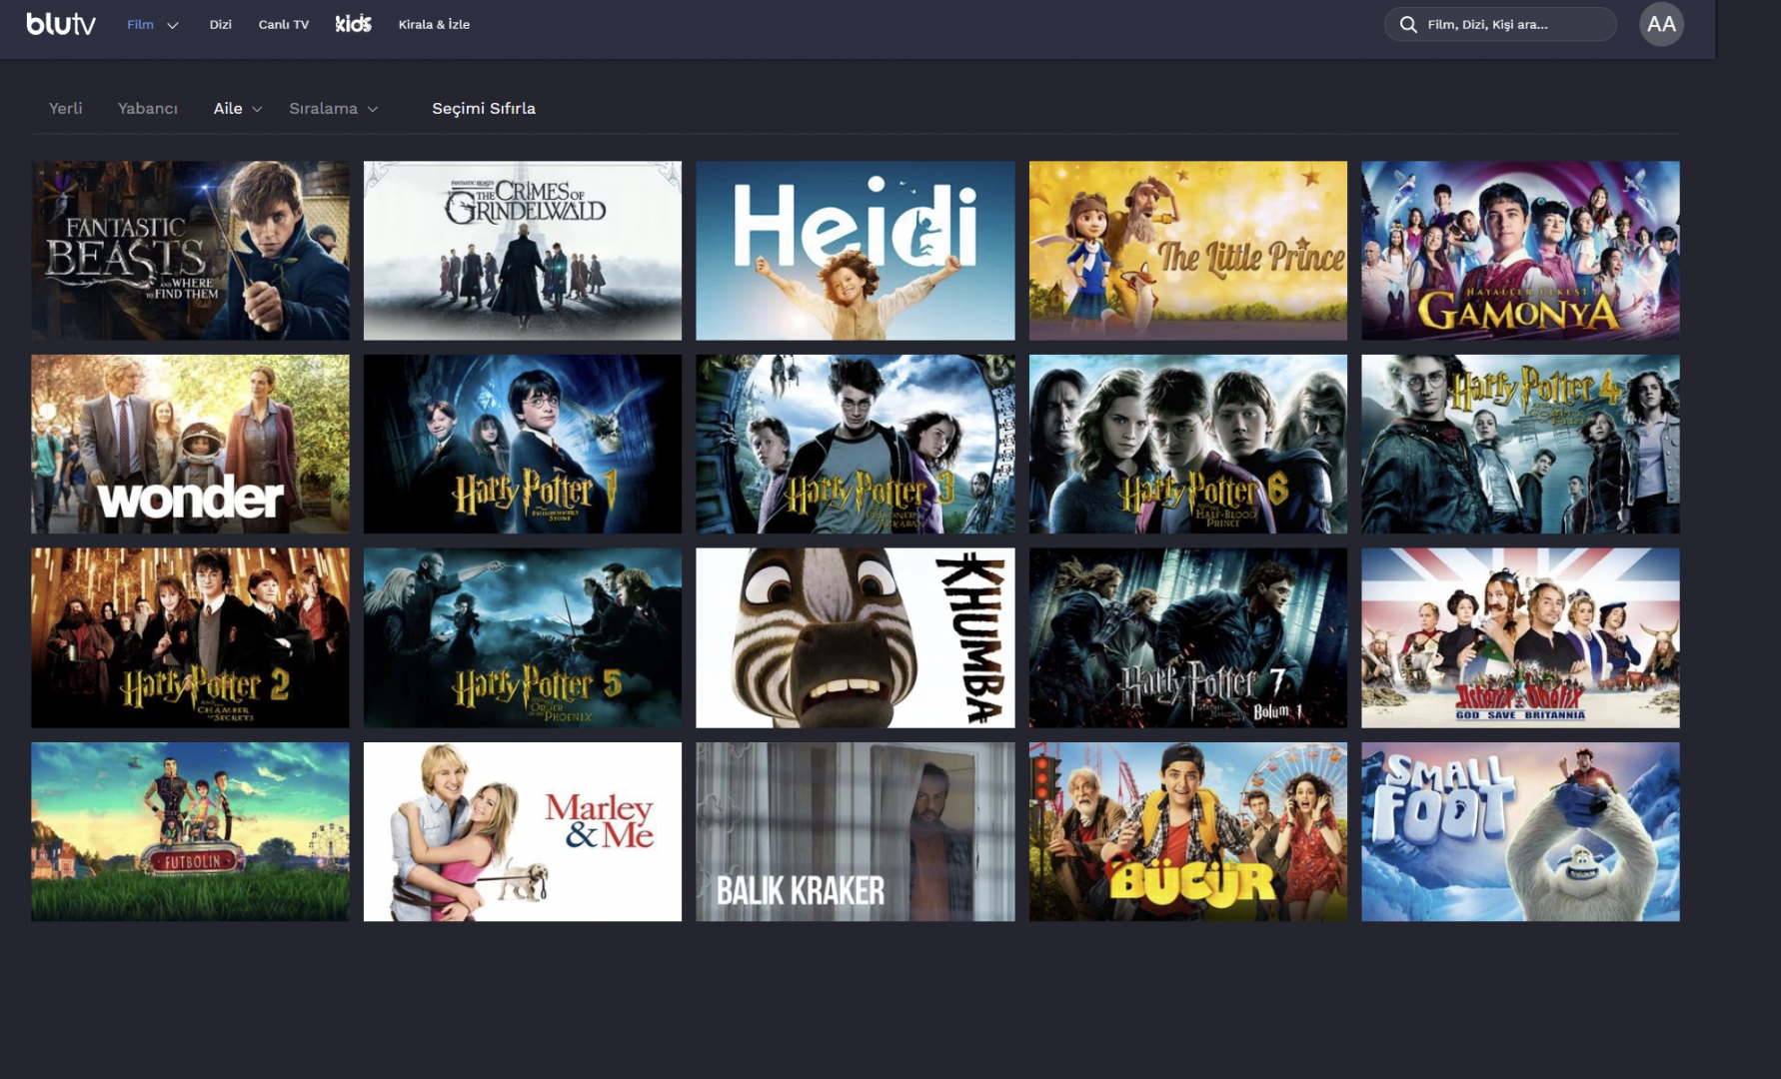Open the Small Foot movie thumbnail
Viewport: 1781px width, 1079px height.
point(1520,830)
